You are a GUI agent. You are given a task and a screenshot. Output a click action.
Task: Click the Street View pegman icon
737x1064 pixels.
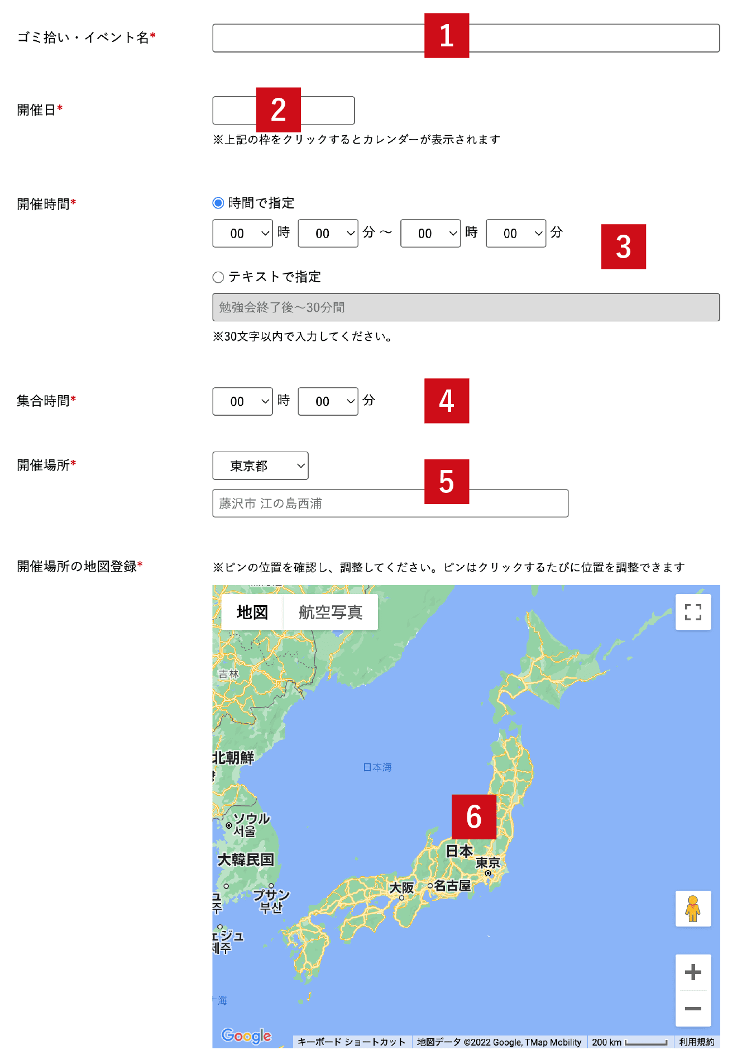(693, 909)
